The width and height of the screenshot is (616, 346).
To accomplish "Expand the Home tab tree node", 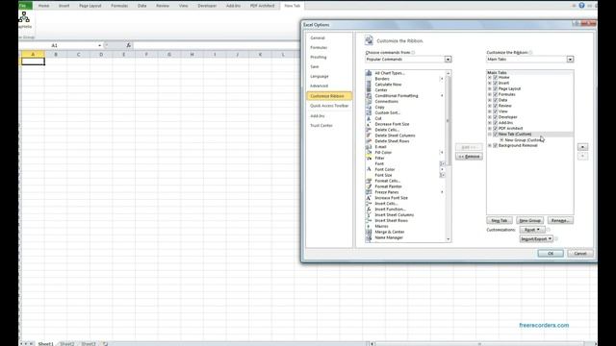I will point(490,77).
